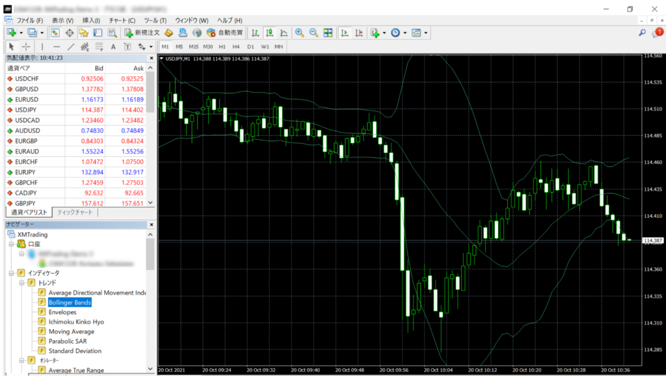666x376 pixels.
Task: Select the crosshair tool
Action: (x=26, y=47)
